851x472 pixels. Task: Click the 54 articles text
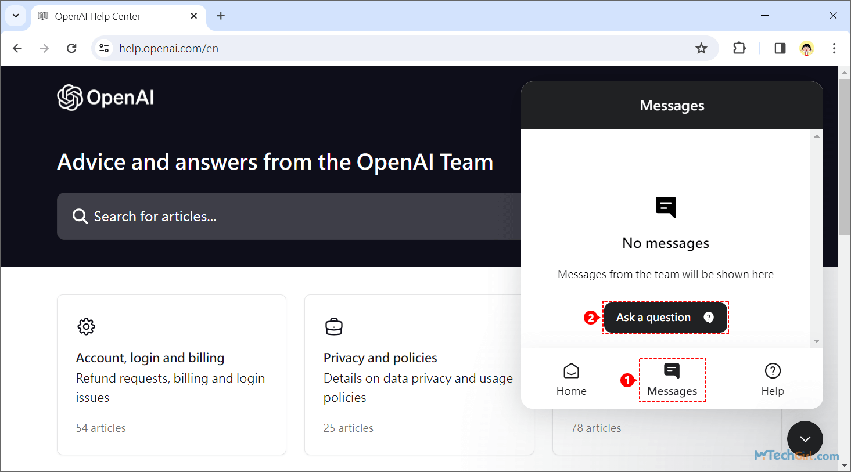[x=100, y=428]
